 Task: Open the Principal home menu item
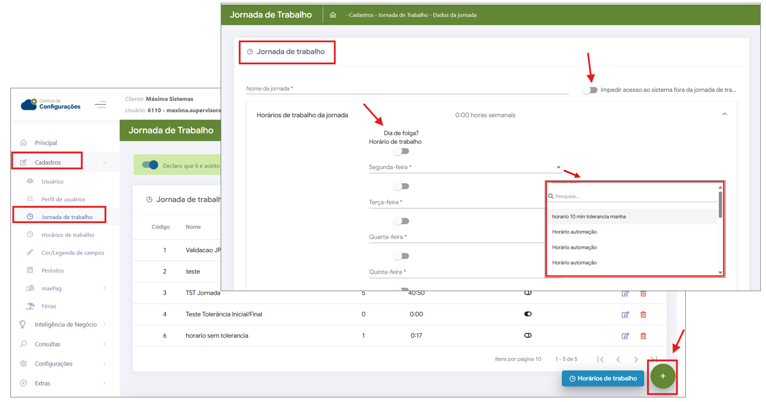46,143
